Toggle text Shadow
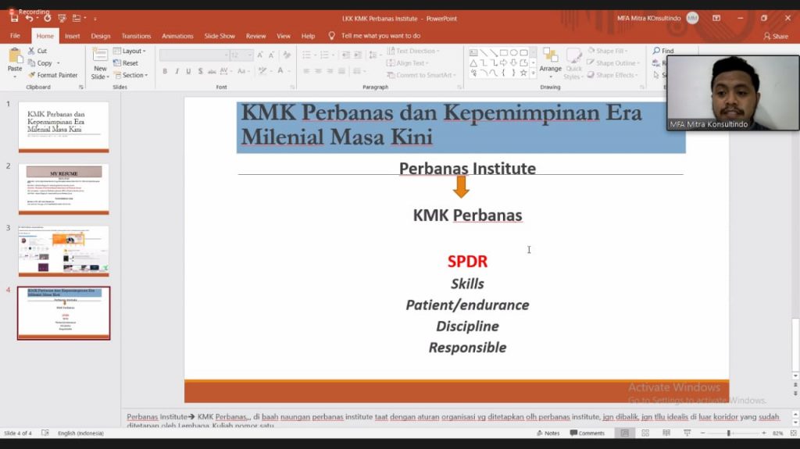Viewport: 800px width, 449px height. 200,71
